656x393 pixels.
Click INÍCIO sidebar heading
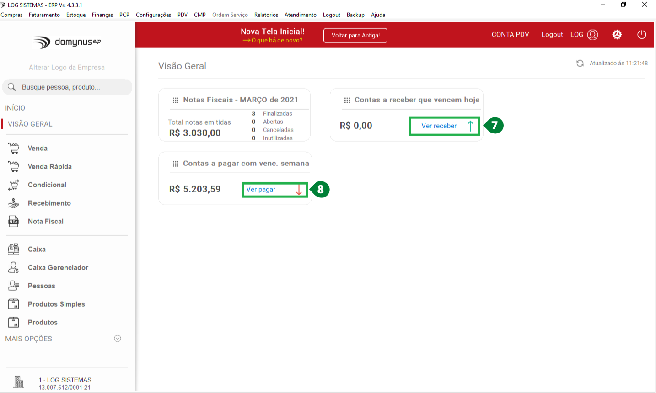tap(15, 108)
